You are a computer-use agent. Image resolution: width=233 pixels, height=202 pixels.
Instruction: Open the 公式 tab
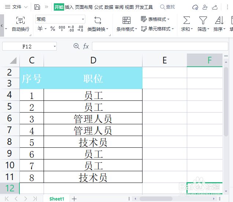(99, 7)
